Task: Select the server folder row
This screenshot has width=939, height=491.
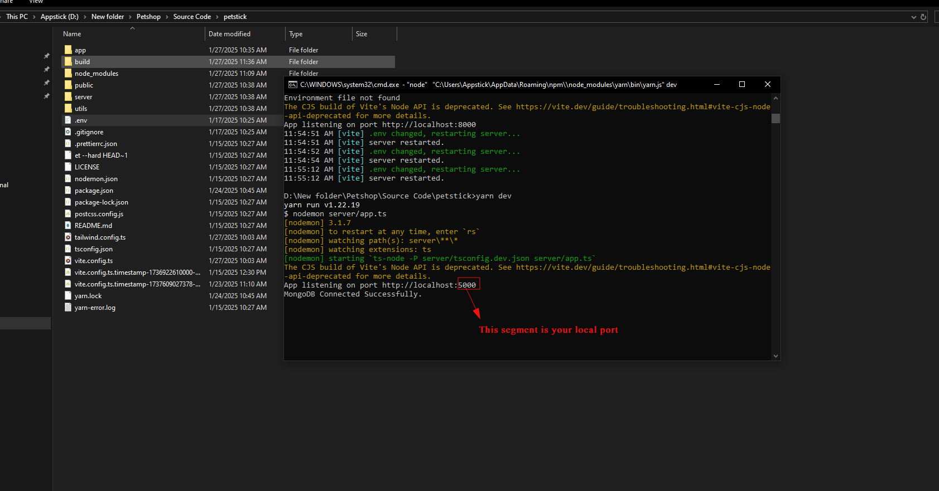Action: [84, 97]
